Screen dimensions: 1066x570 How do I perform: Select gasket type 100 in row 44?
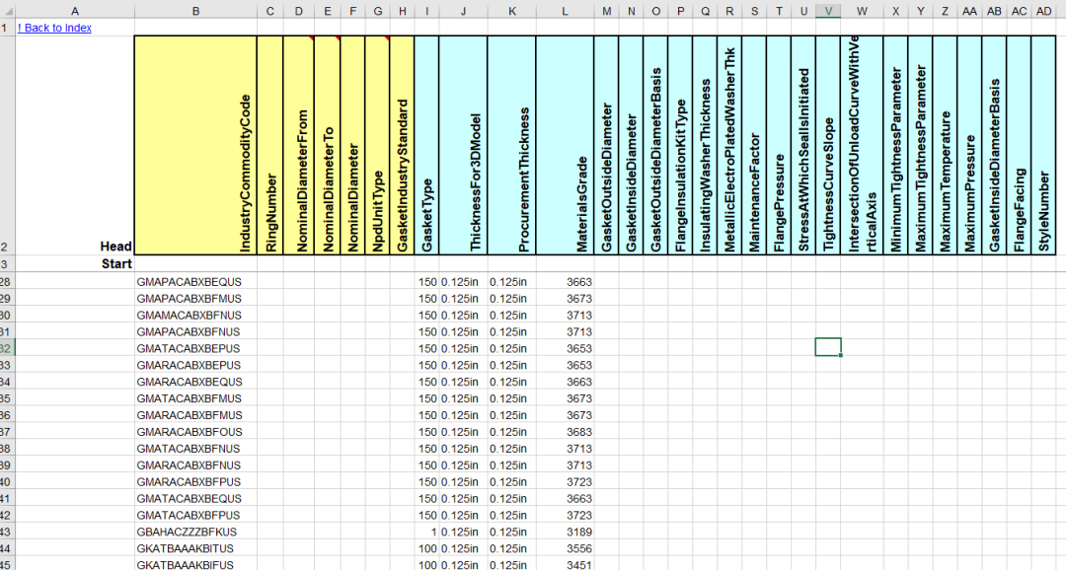pyautogui.click(x=427, y=548)
